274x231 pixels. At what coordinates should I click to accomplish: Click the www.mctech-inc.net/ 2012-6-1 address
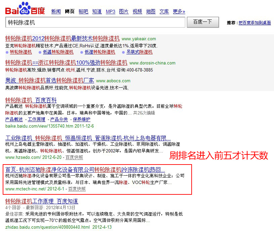point(35,189)
